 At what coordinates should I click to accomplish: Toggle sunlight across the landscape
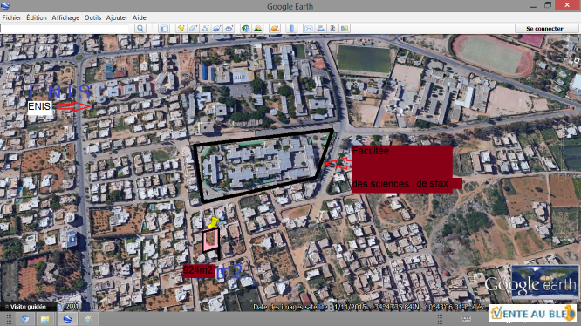(258, 29)
